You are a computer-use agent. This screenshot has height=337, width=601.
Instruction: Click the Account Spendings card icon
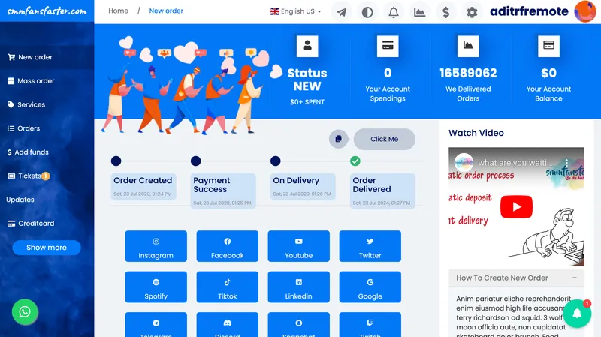(388, 46)
